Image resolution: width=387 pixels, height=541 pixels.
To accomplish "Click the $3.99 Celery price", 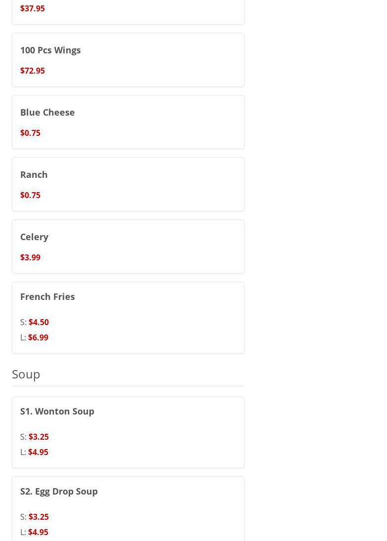I will pyautogui.click(x=30, y=257).
